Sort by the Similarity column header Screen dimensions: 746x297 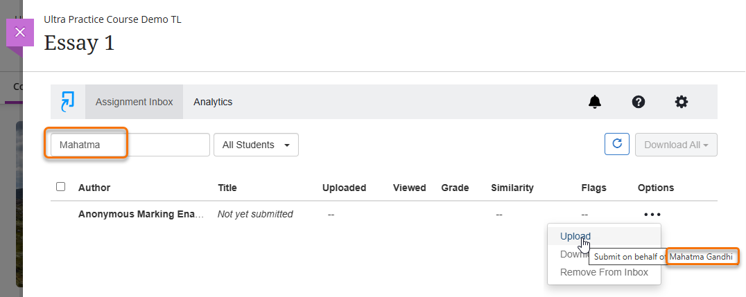pyautogui.click(x=512, y=188)
